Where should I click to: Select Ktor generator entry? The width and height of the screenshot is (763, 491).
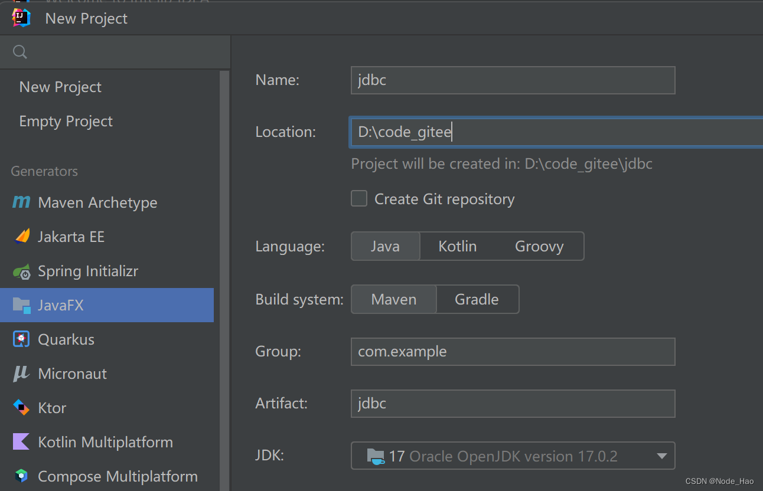click(107, 408)
